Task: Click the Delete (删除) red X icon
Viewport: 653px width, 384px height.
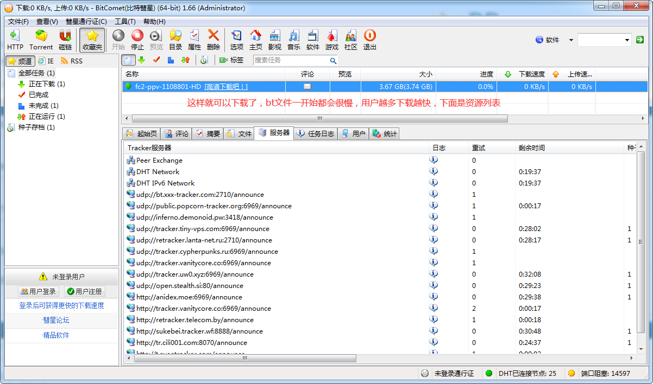Action: tap(214, 40)
